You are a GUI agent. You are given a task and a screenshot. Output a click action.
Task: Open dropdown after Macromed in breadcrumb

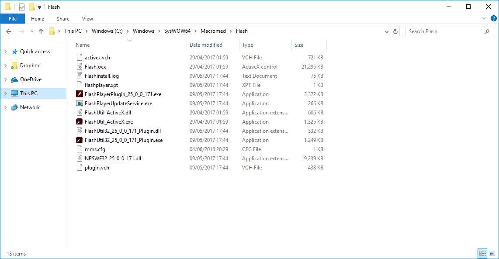(231, 31)
